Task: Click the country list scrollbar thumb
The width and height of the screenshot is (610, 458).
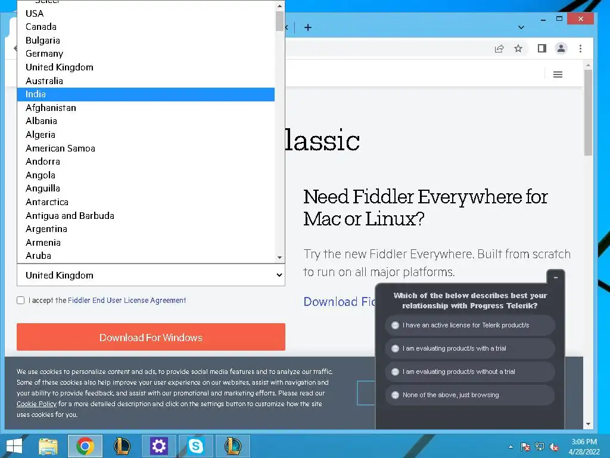Action: point(279,21)
